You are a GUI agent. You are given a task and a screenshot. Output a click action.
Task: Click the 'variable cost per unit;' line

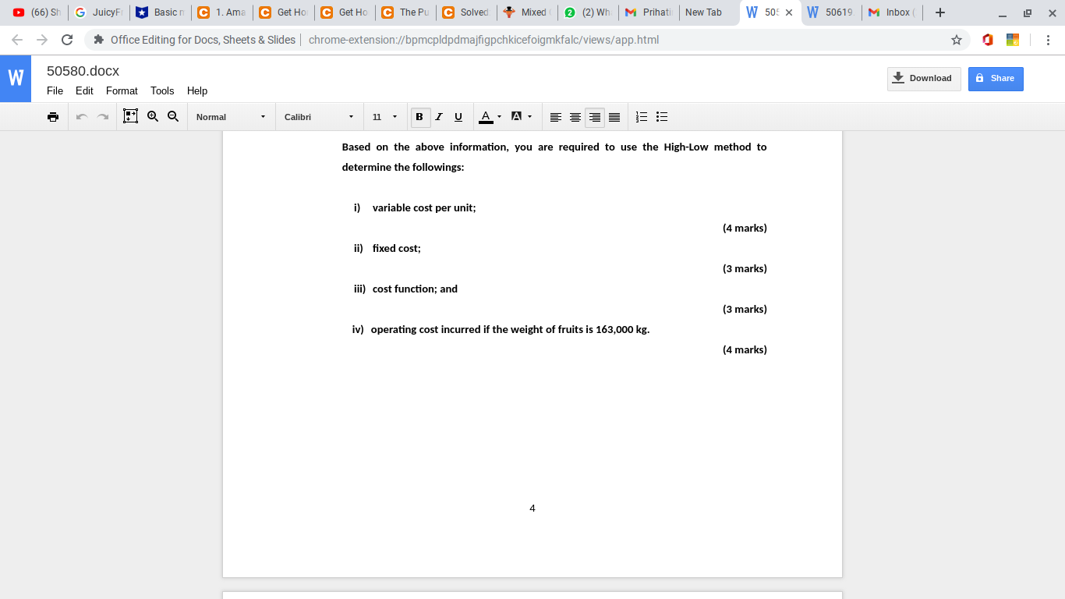[x=424, y=208]
